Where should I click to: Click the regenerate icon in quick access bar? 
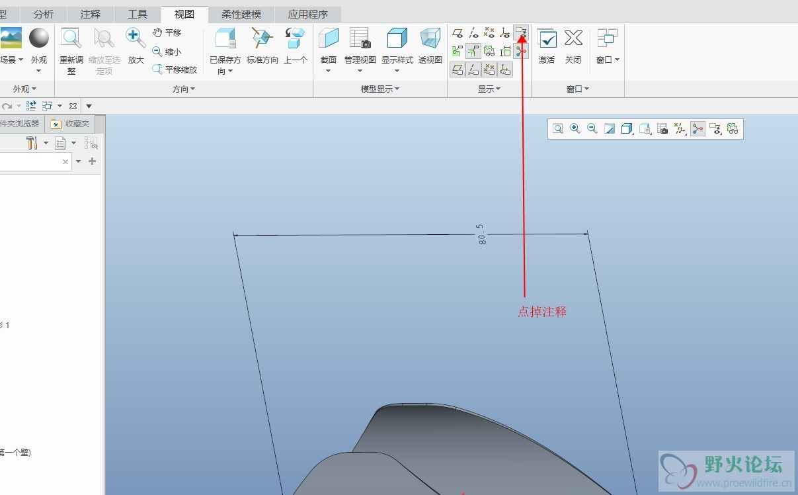30,106
